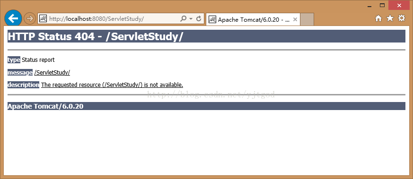Open Favorites star icon
This screenshot has height=179, width=413.
[390, 18]
